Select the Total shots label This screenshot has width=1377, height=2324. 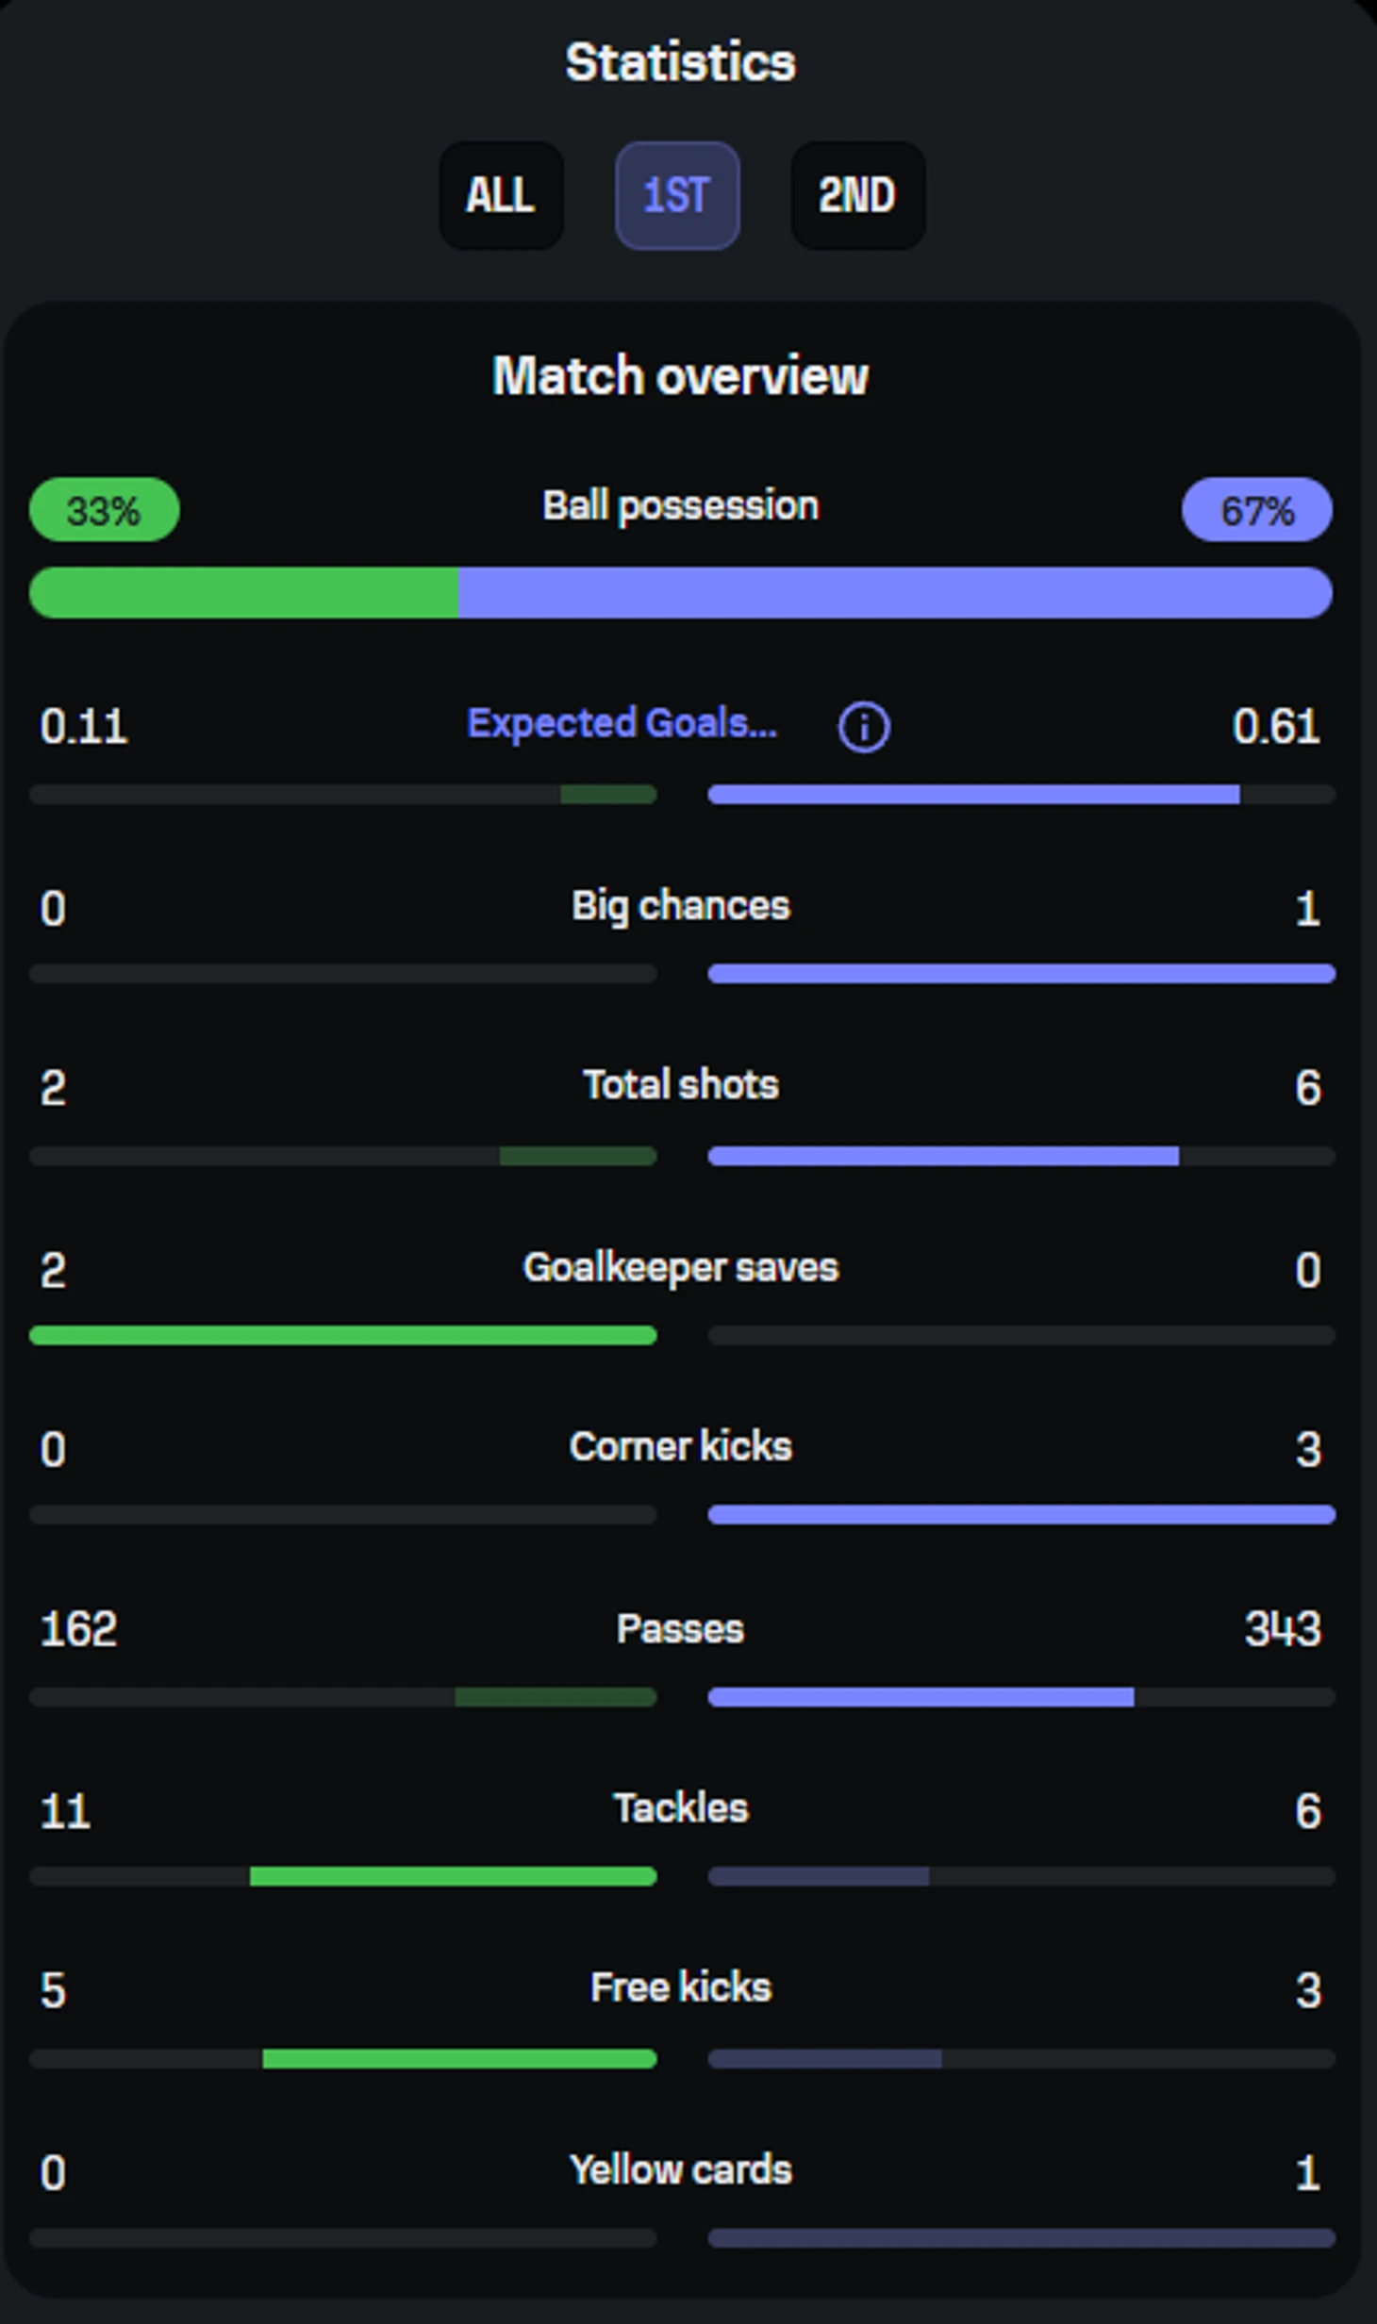tap(679, 1085)
